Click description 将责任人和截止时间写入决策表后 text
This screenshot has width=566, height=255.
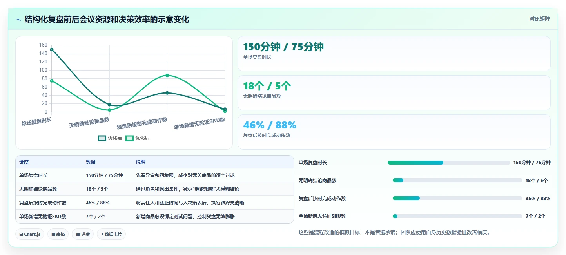pyautogui.click(x=190, y=203)
